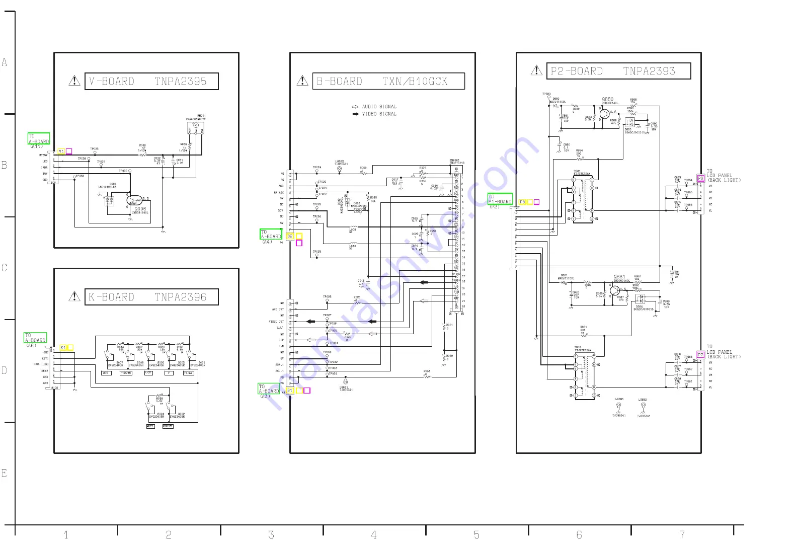Viewport: 797px width, 540px height.
Task: Click the yellow B2 connector label
Action: [x=290, y=236]
